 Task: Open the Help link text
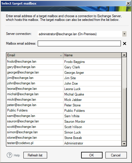click(x=17, y=155)
